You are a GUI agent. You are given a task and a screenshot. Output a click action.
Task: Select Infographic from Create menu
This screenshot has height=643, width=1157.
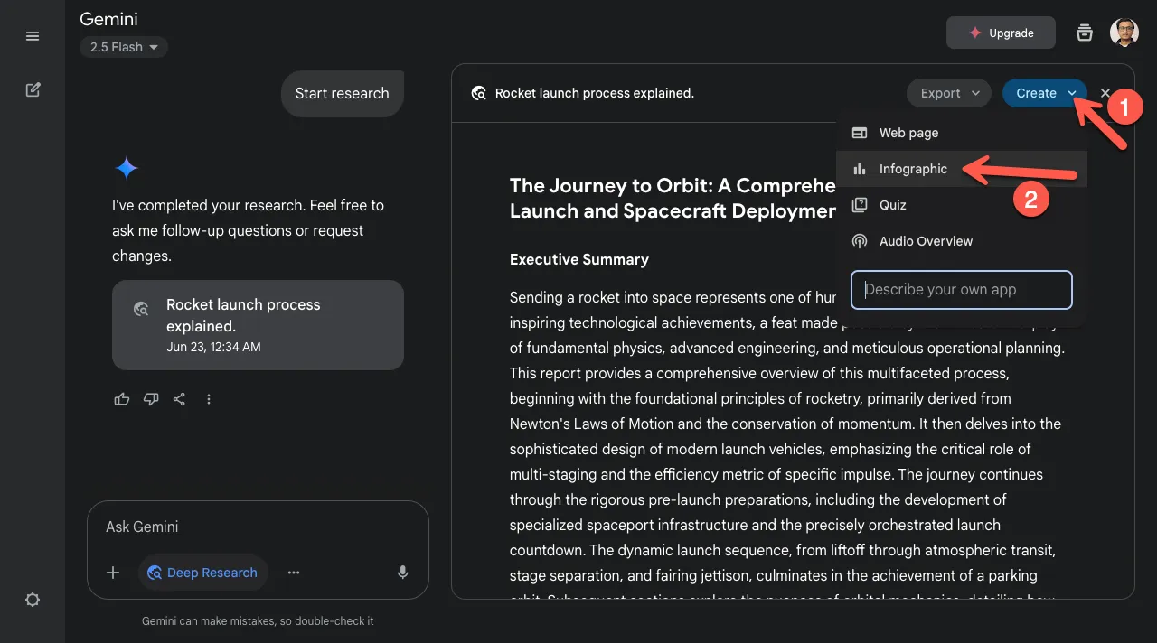click(x=962, y=169)
